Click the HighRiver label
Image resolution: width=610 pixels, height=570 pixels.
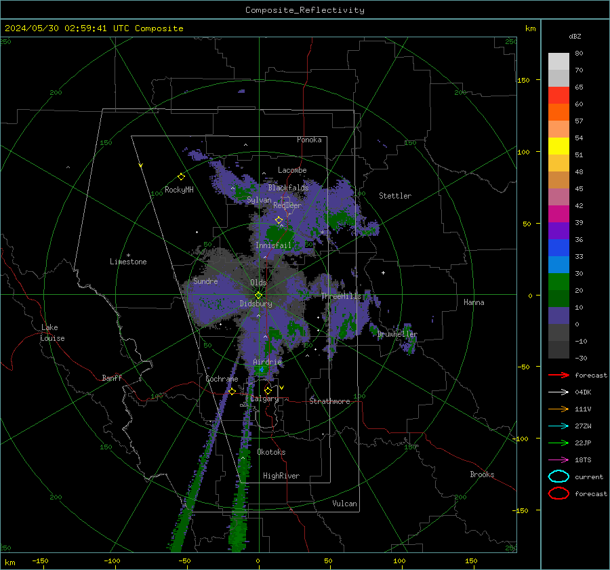(281, 476)
